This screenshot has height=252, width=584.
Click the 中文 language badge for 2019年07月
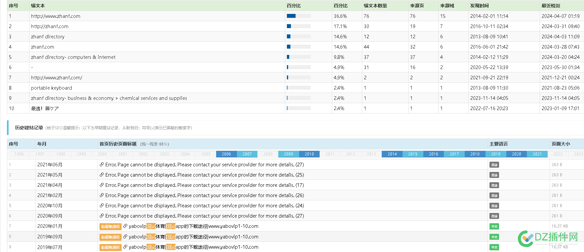pos(494,247)
